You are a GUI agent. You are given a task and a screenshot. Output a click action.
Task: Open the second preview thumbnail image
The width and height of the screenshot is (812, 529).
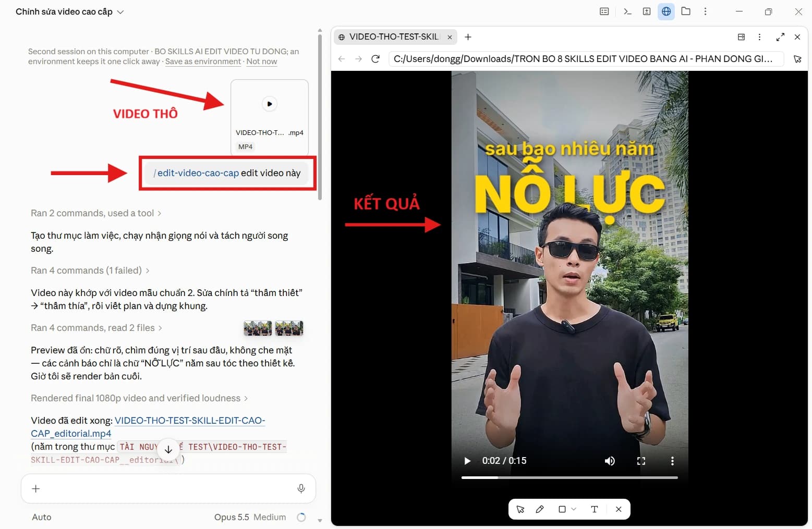click(289, 328)
